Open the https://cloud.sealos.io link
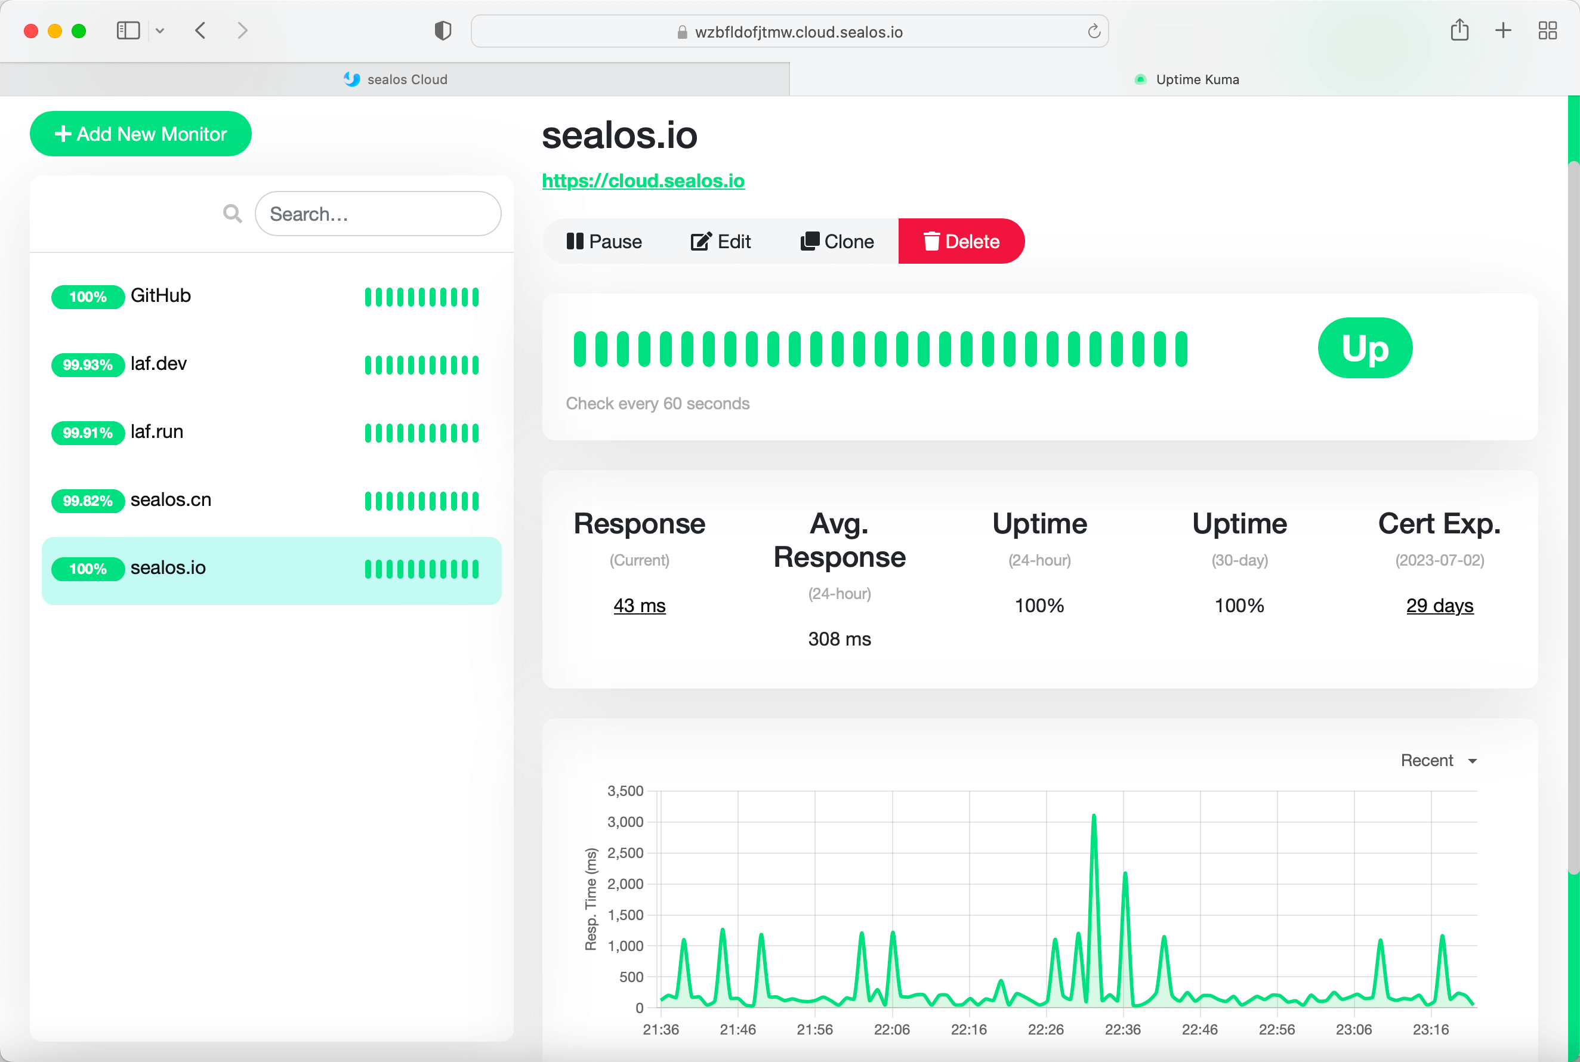This screenshot has height=1062, width=1580. (x=643, y=181)
